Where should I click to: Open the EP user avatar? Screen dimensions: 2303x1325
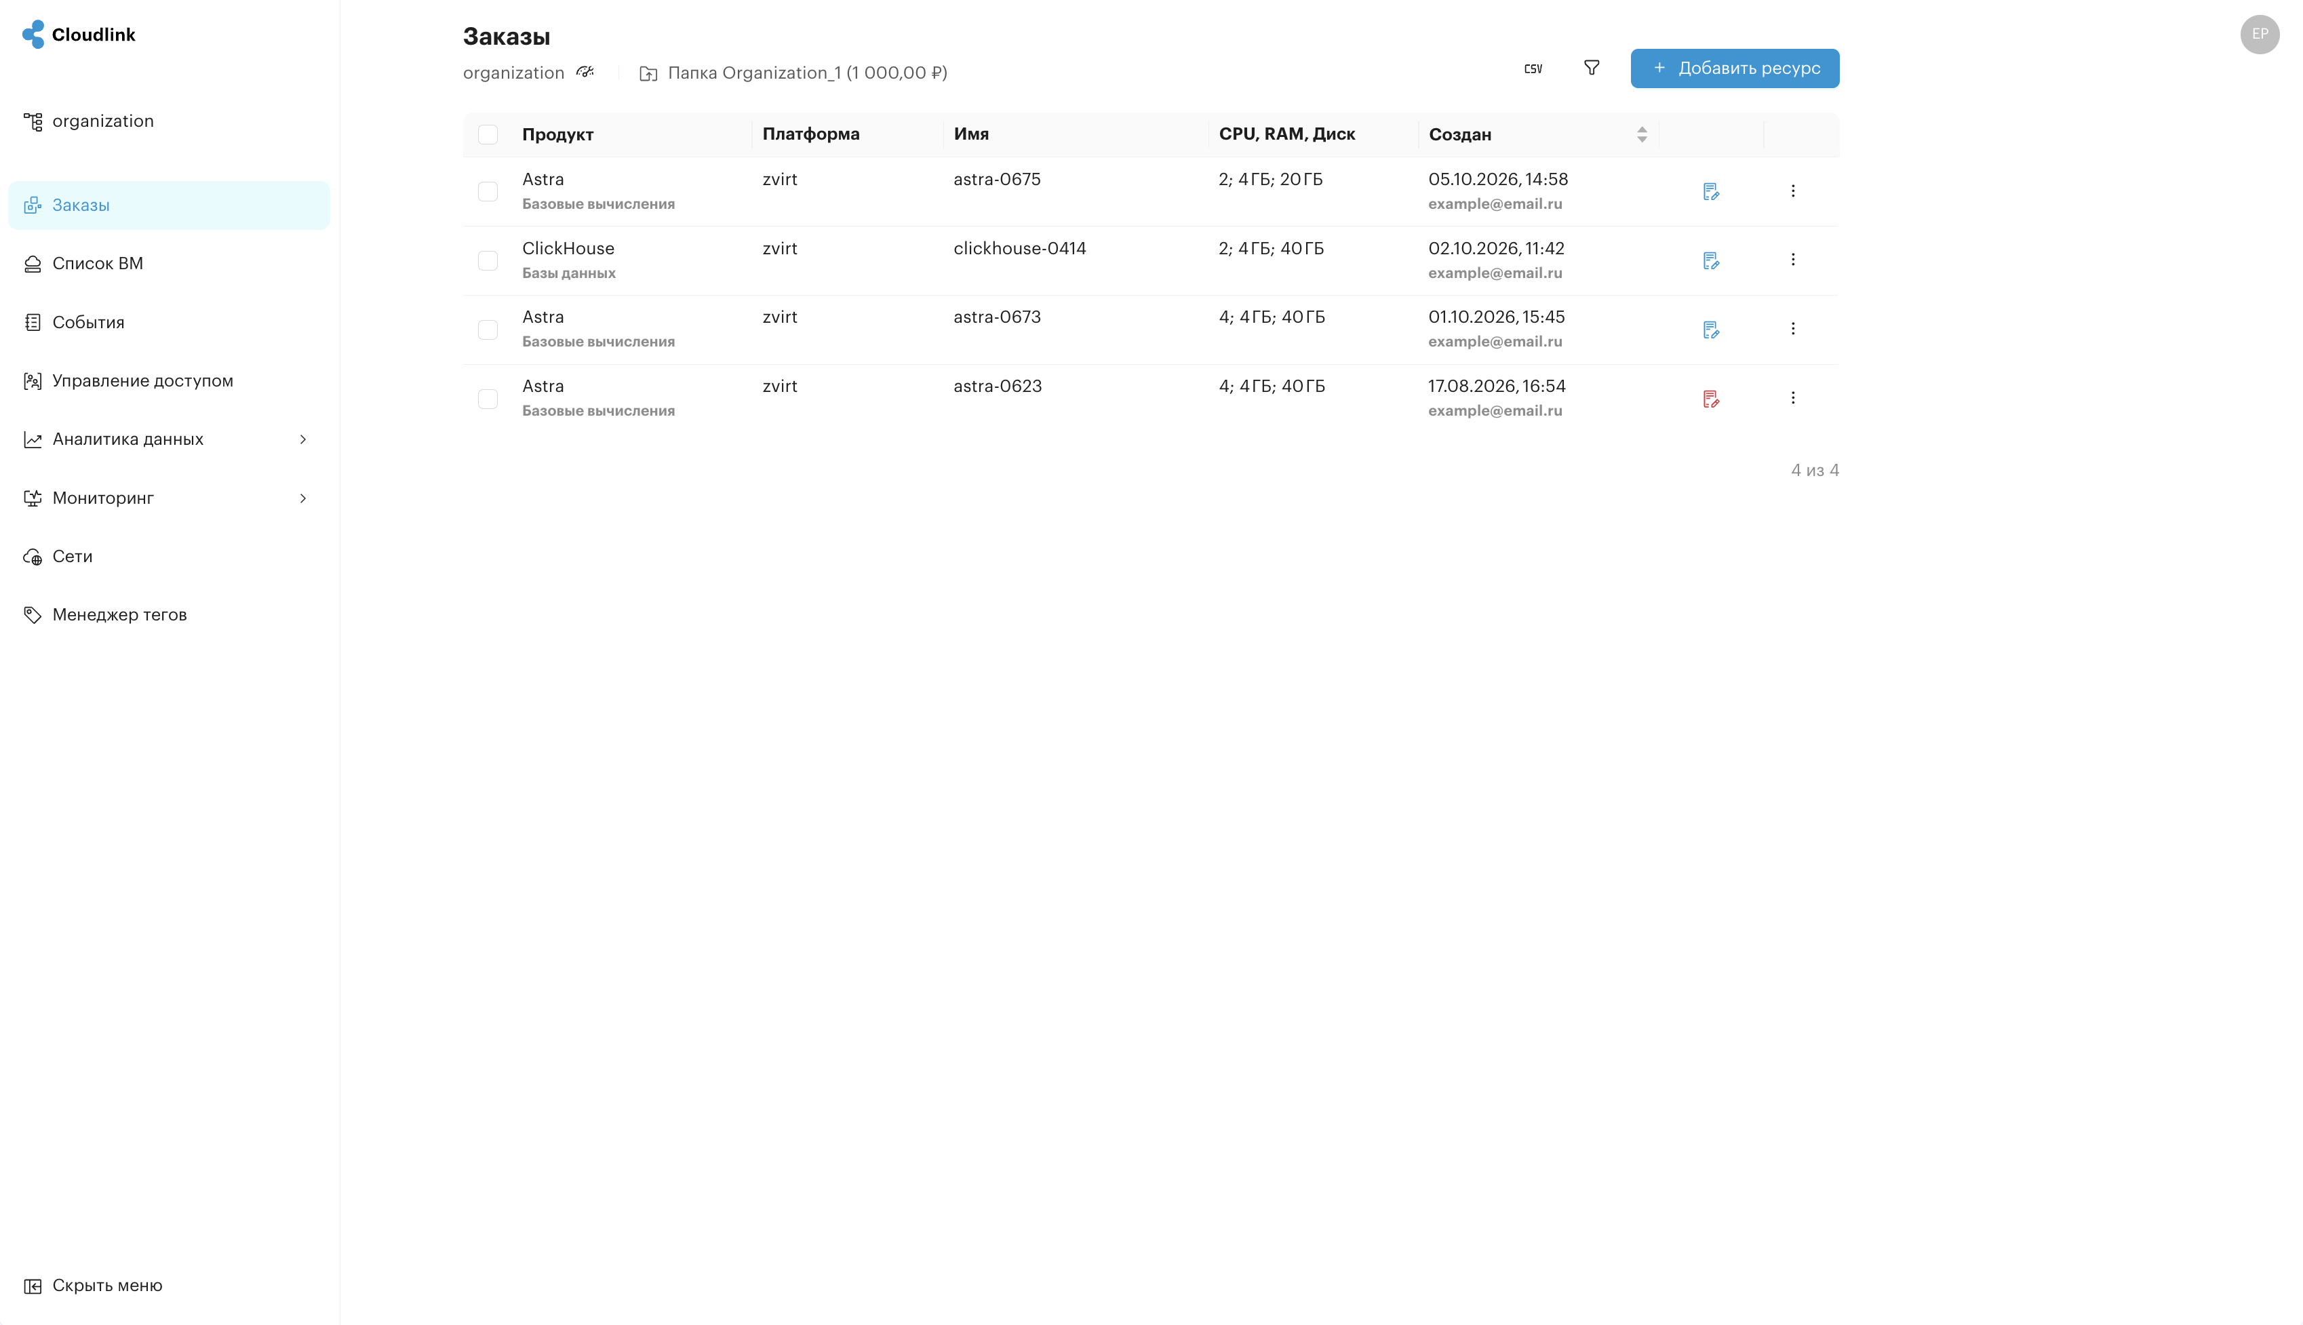[2260, 35]
